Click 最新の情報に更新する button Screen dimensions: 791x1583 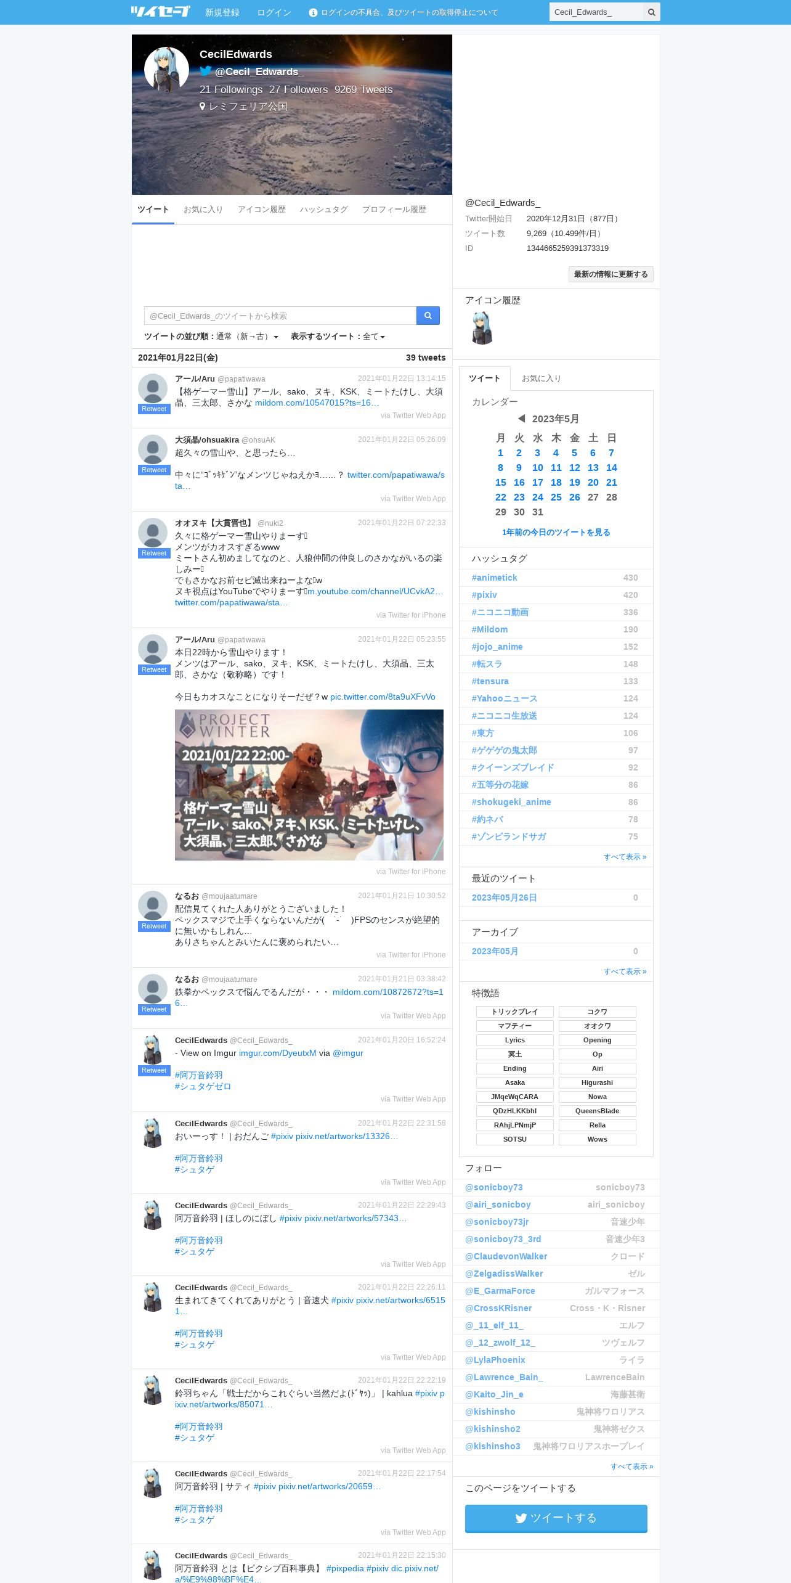pyautogui.click(x=610, y=274)
